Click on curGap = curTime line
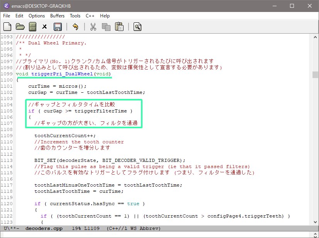319x238 pixels. (87, 92)
